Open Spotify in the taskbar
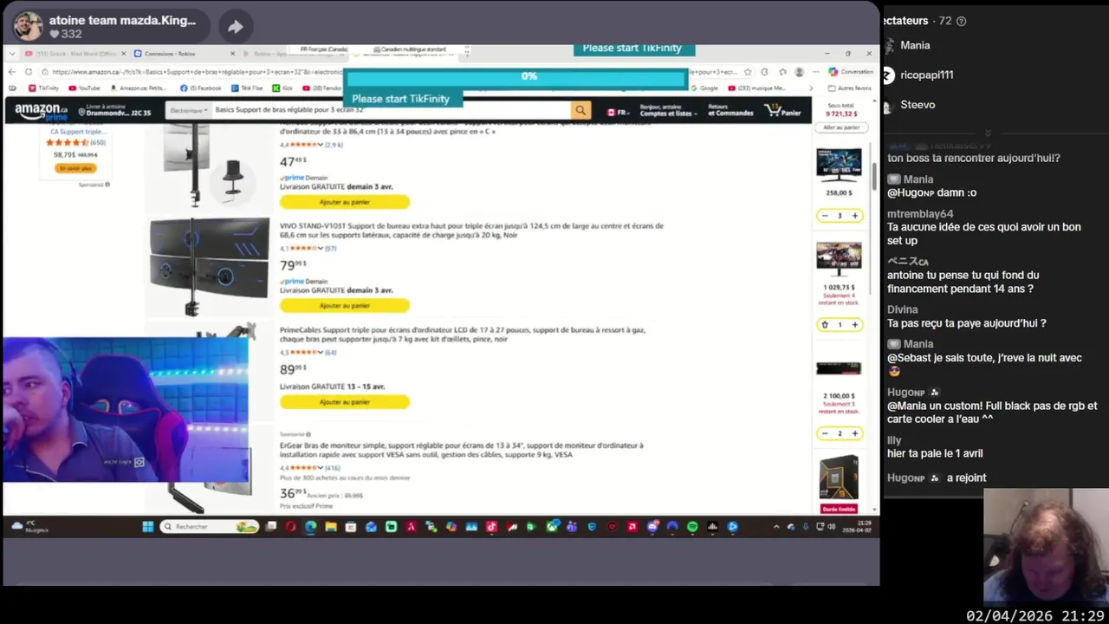Viewport: 1109px width, 624px height. 692,526
